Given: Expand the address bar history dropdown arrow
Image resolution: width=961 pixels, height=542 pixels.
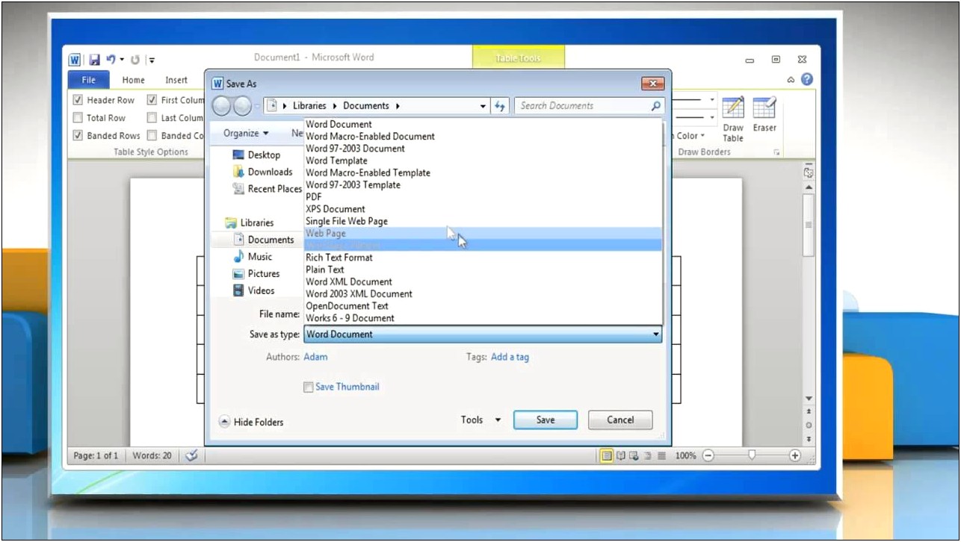Looking at the screenshot, I should pyautogui.click(x=483, y=106).
